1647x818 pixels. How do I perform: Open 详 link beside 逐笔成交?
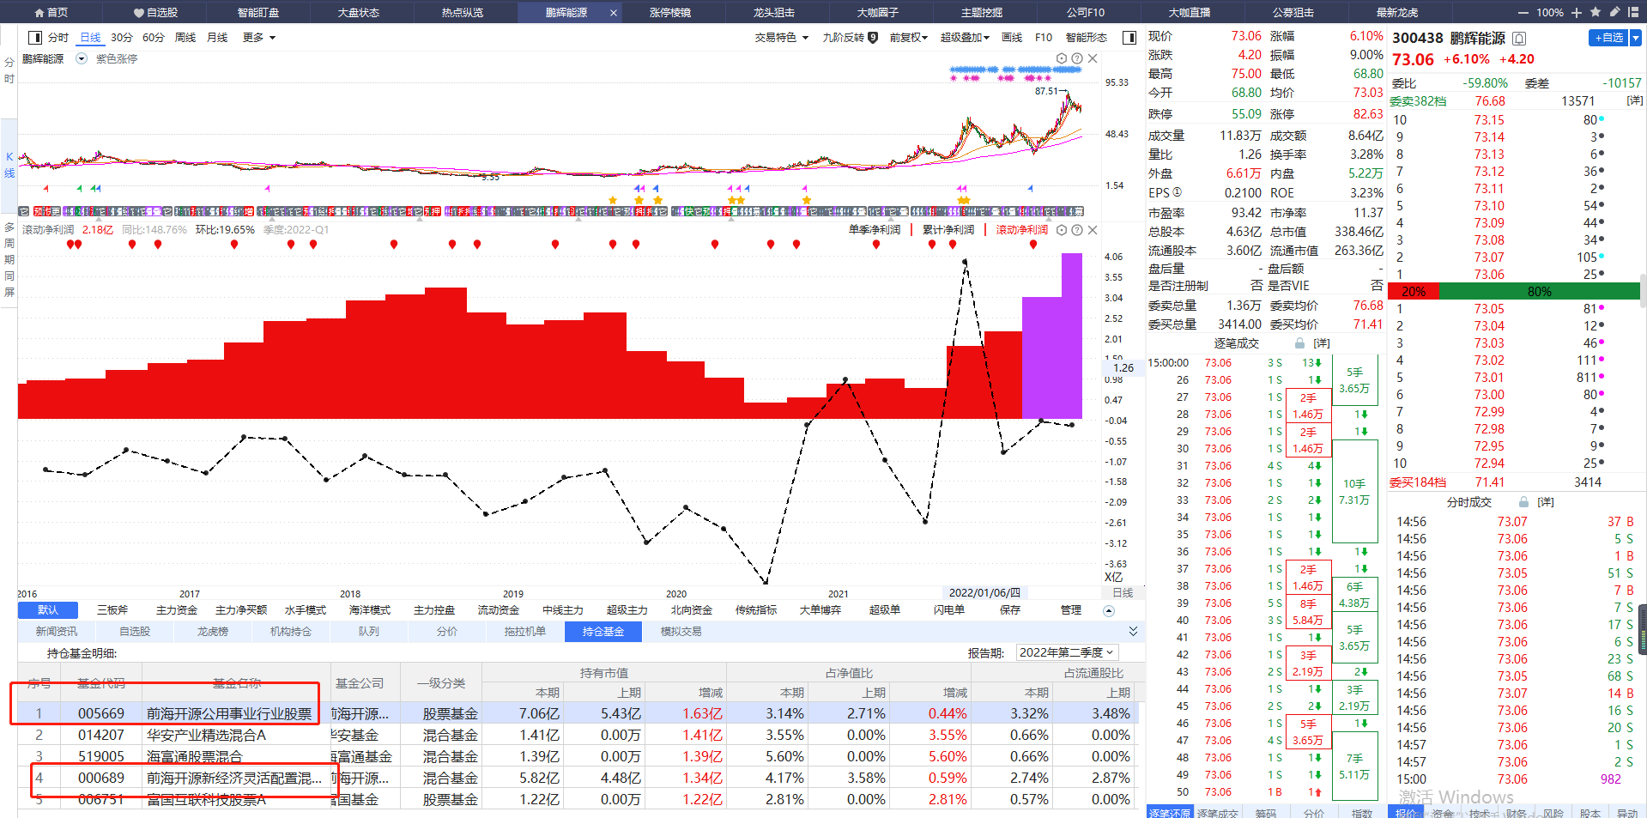pyautogui.click(x=1321, y=342)
